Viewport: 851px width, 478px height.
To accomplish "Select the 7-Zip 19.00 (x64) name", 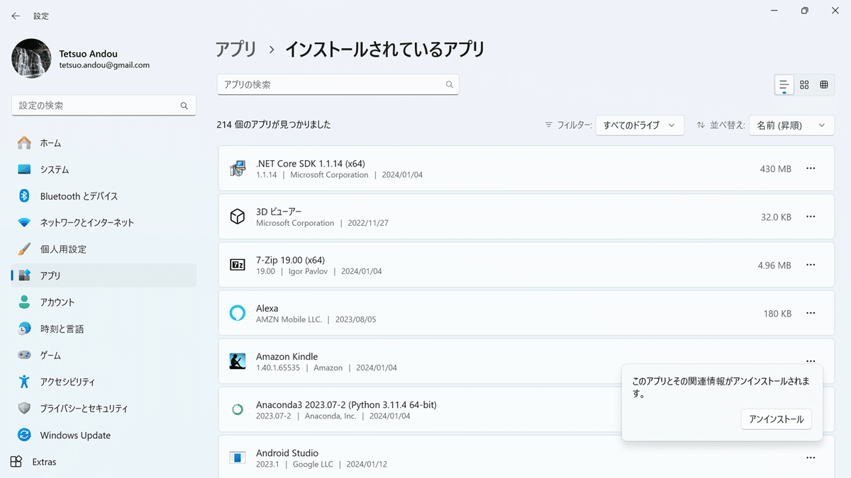I will click(x=290, y=260).
